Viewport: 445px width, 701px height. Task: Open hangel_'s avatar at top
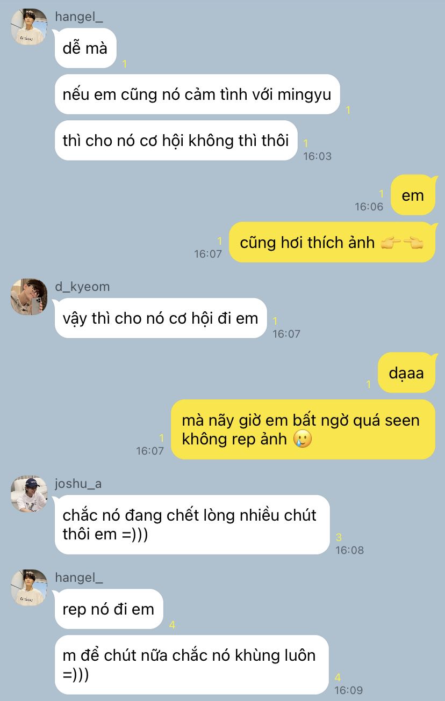(29, 27)
